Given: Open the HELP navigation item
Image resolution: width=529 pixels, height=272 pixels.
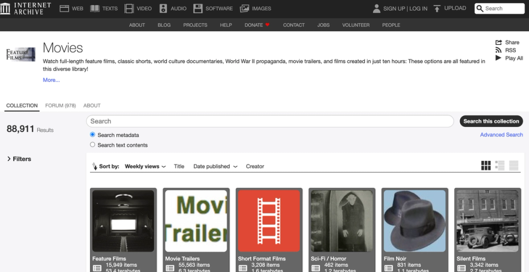Looking at the screenshot, I should click(x=226, y=25).
